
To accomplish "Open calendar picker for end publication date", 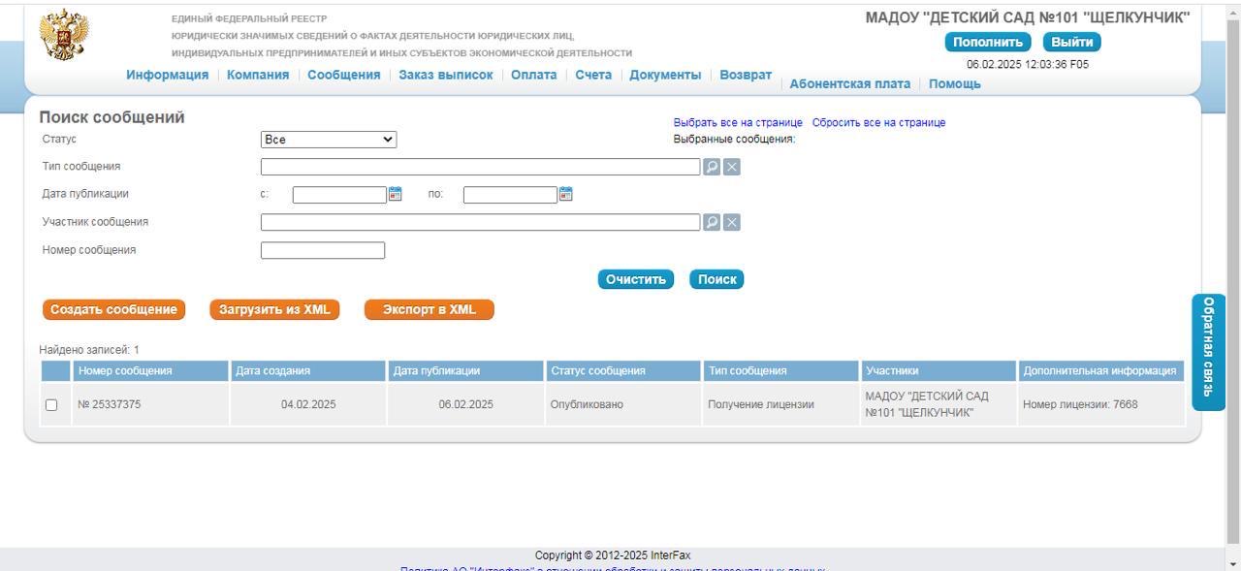I will [x=566, y=194].
